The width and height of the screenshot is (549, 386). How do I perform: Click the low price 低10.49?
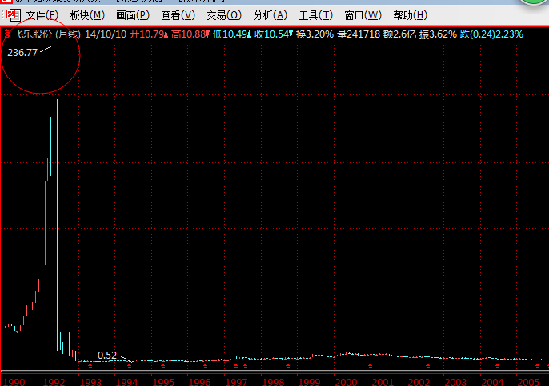tap(232, 34)
